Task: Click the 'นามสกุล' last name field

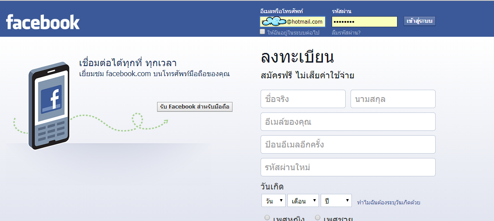Action: (x=393, y=99)
